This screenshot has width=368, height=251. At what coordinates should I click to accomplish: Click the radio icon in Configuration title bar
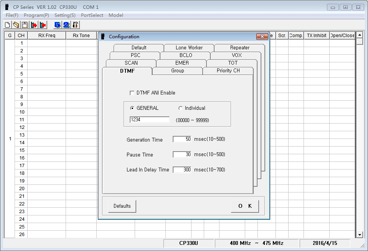click(103, 36)
